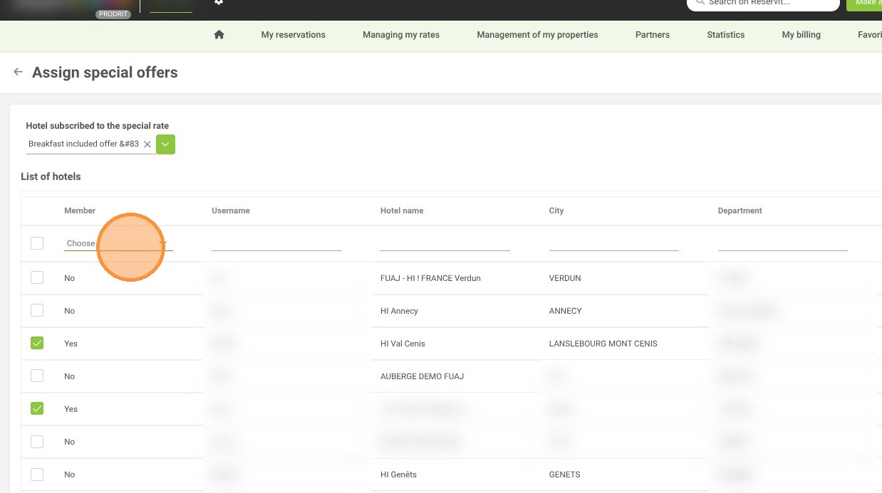Screen dimensions: 882x493
Task: Click the City filter input
Action: [614, 243]
